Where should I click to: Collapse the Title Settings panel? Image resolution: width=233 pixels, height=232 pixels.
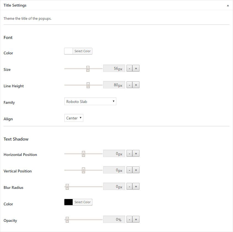click(228, 5)
